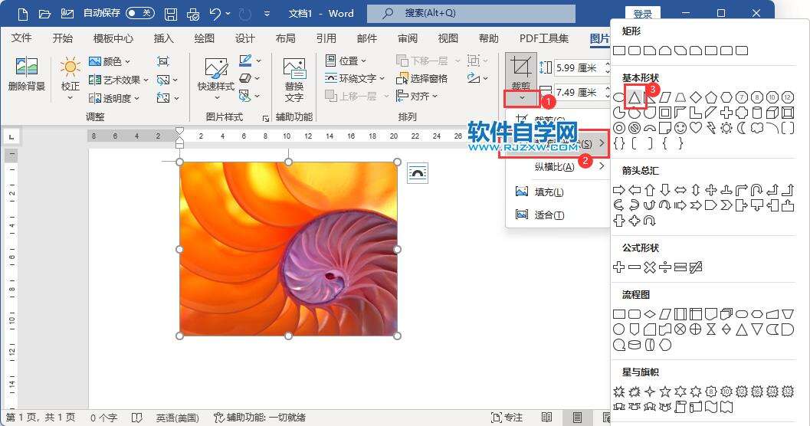Screen dimensions: 810x426
Task: Open the layout options icon beside picture
Action: (418, 173)
